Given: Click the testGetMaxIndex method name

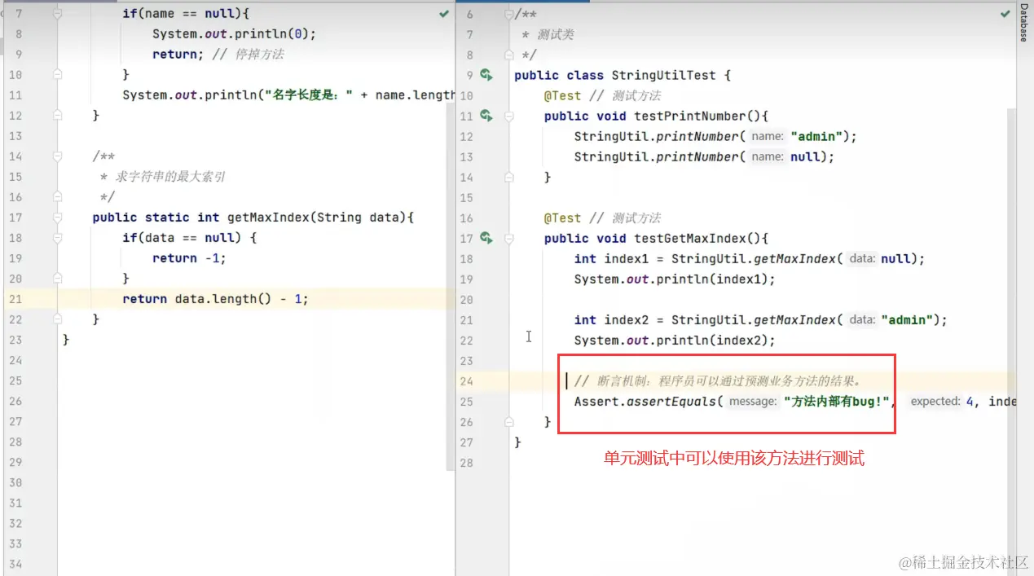Looking at the screenshot, I should click(689, 238).
